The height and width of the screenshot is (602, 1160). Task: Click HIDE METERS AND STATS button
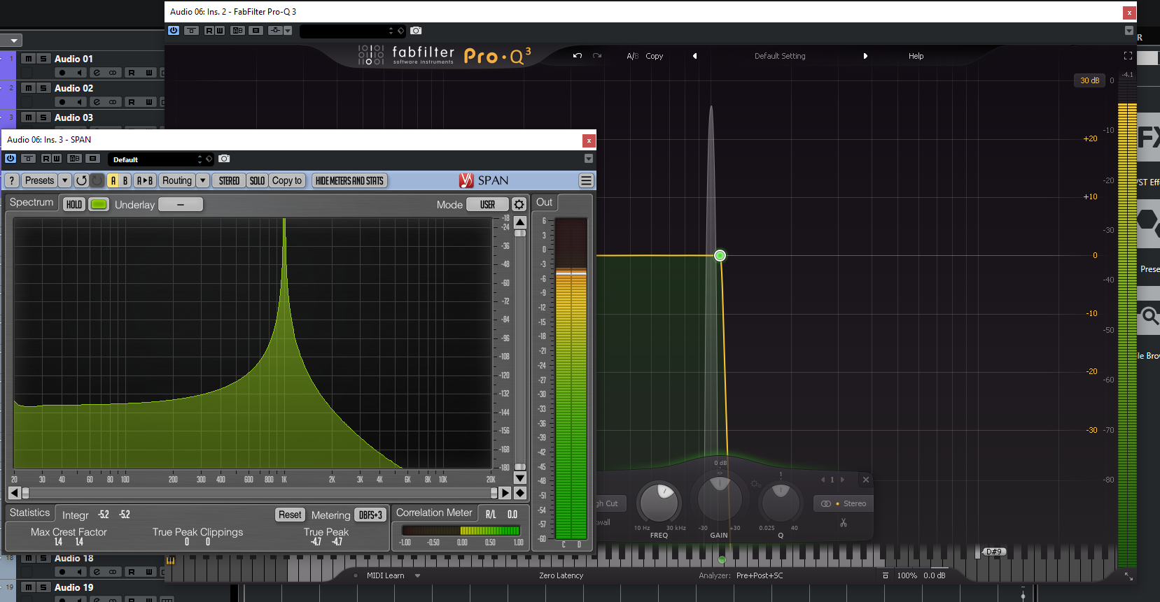(x=349, y=180)
